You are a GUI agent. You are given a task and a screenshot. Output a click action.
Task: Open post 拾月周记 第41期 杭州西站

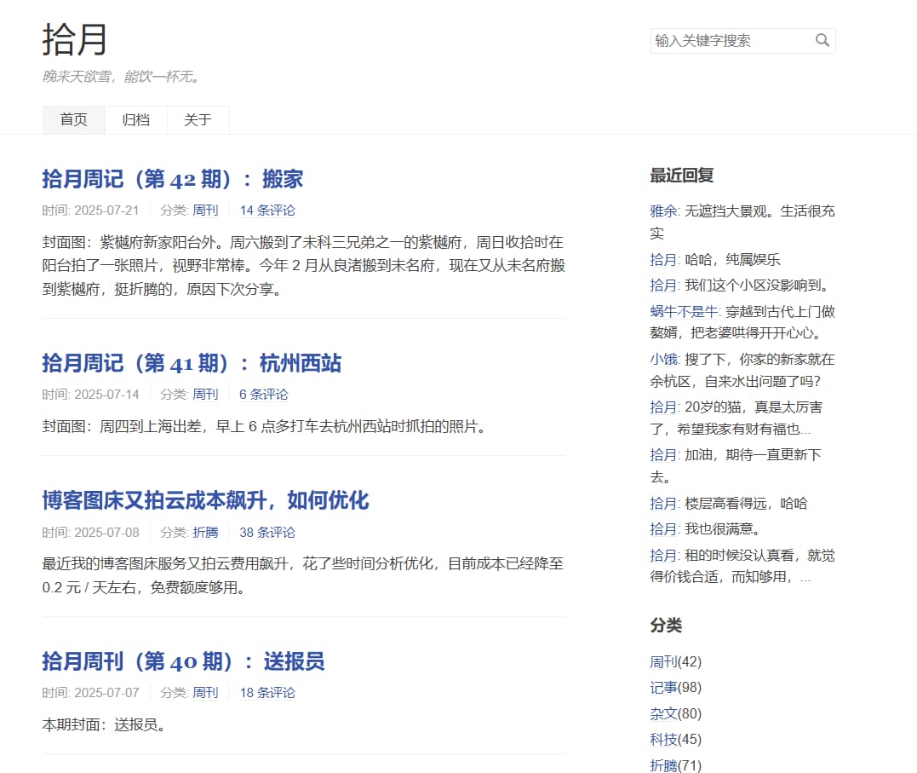pyautogui.click(x=192, y=363)
